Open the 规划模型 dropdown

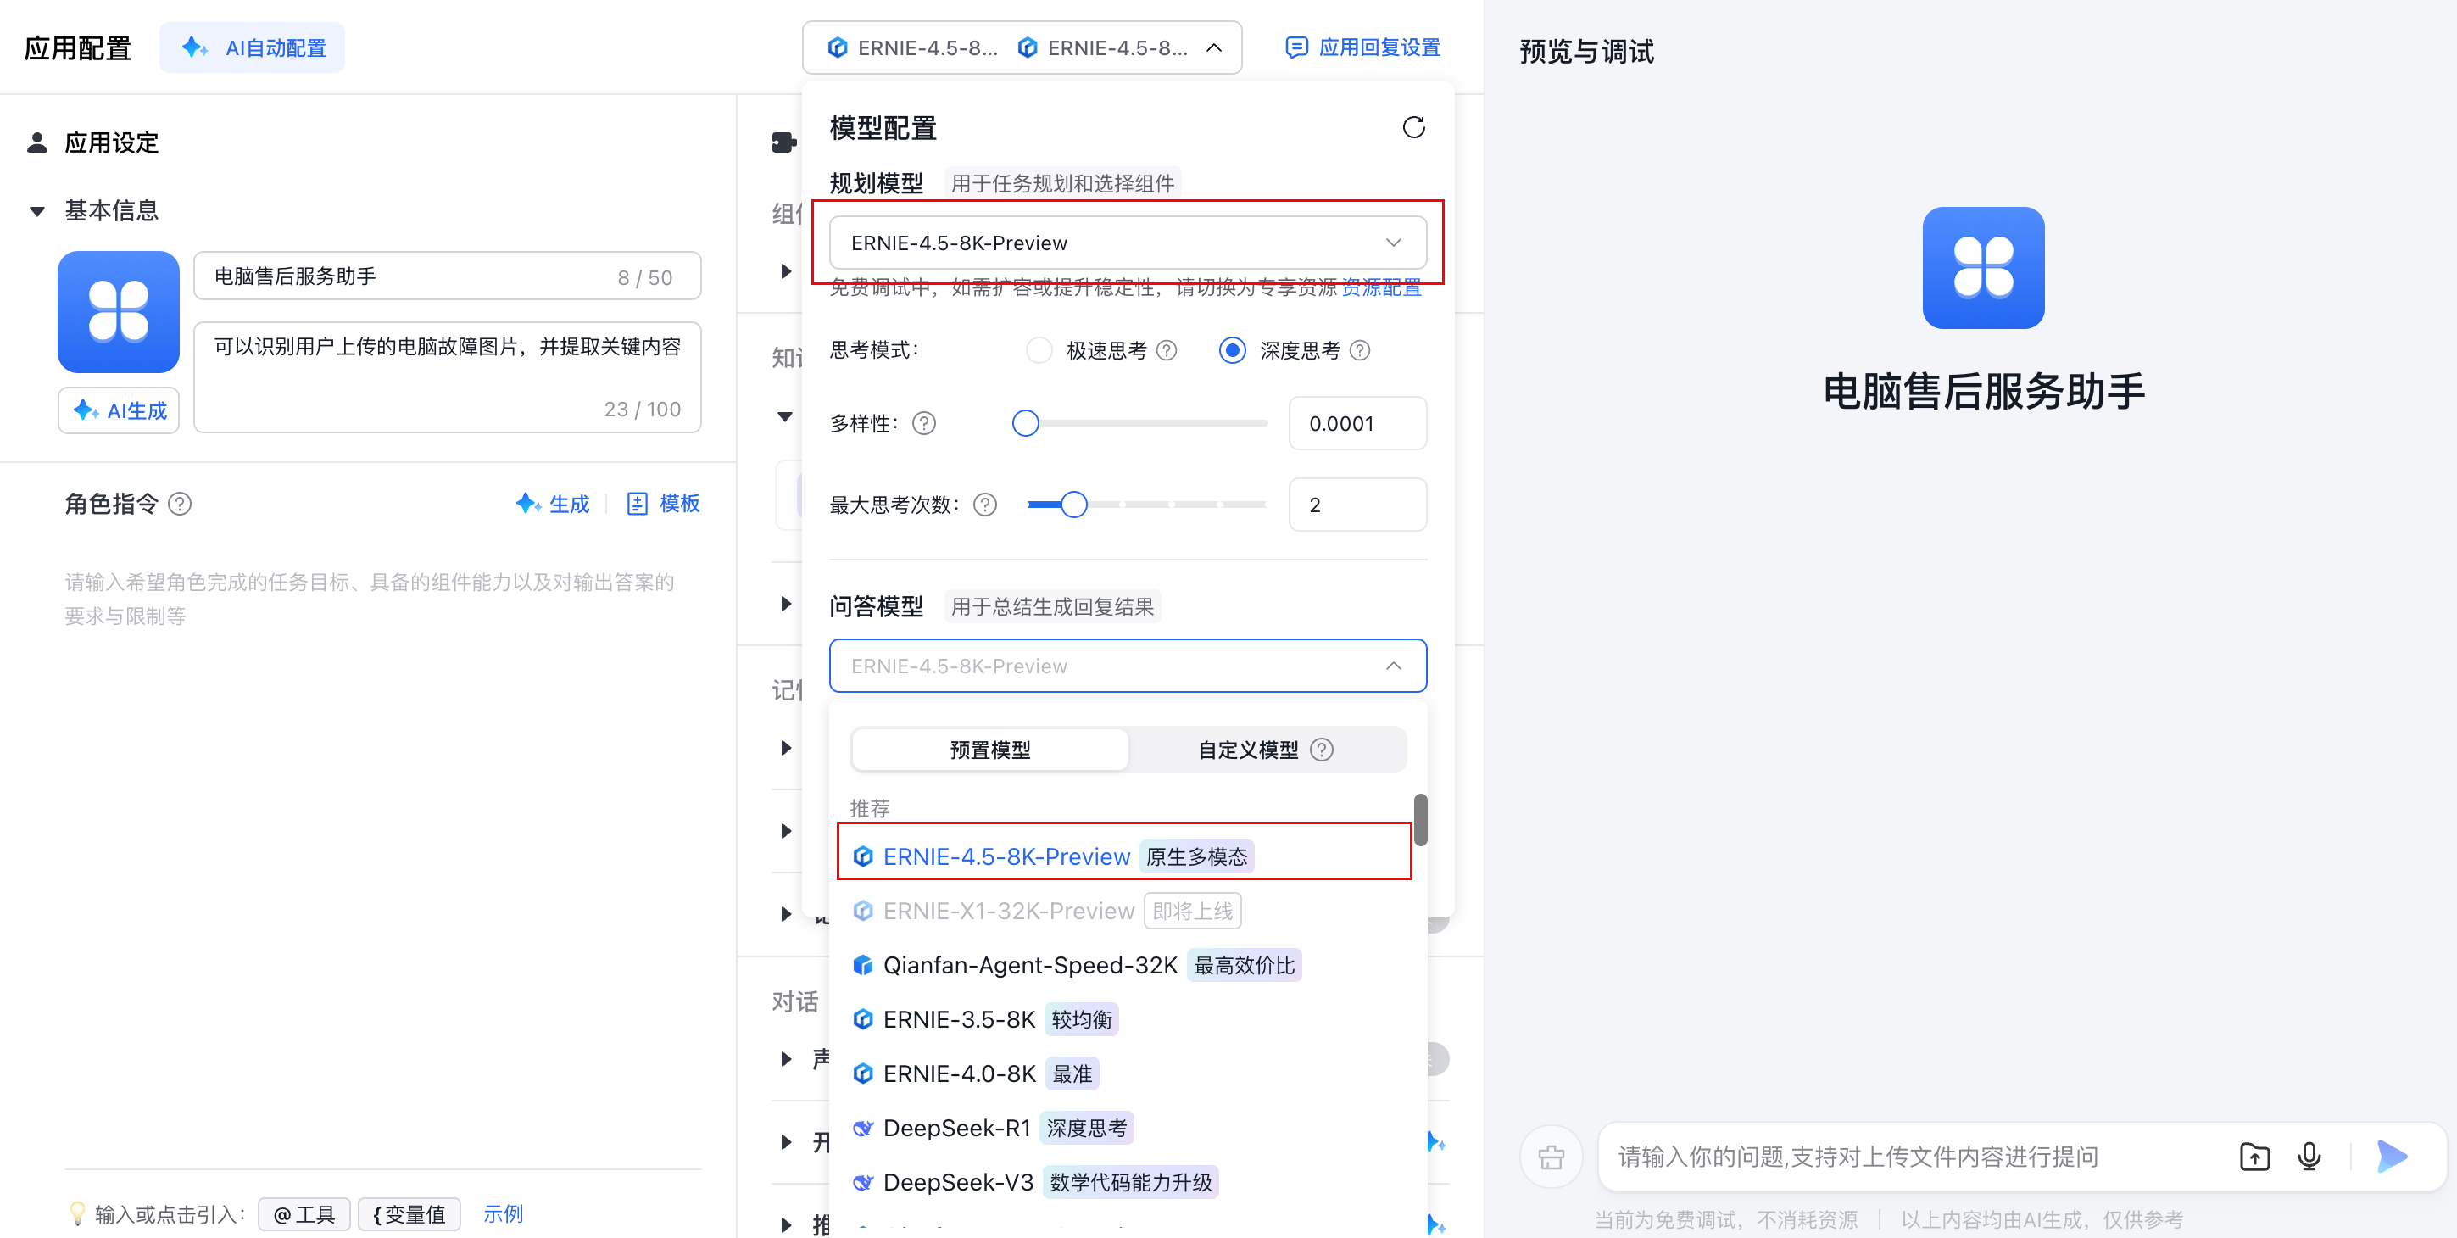coord(1128,243)
